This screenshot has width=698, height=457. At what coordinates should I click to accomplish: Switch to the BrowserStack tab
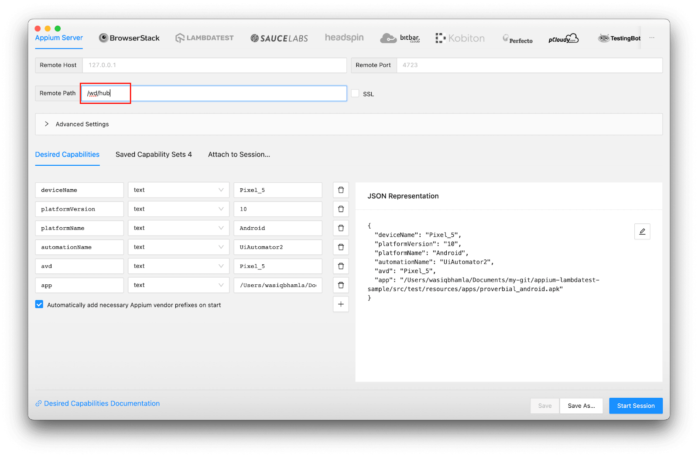129,38
